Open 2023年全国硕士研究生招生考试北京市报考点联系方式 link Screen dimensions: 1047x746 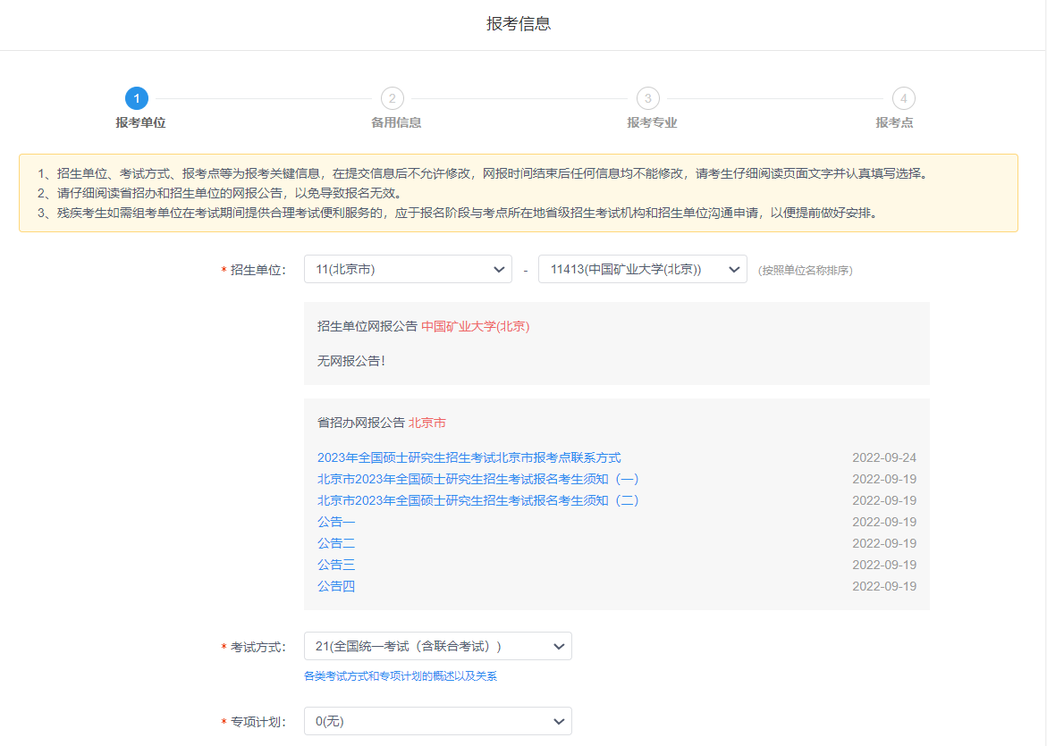pos(469,457)
